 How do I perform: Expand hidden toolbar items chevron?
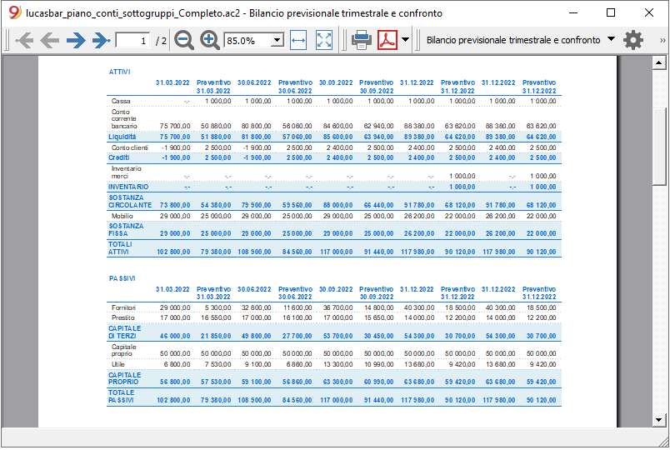[662, 40]
